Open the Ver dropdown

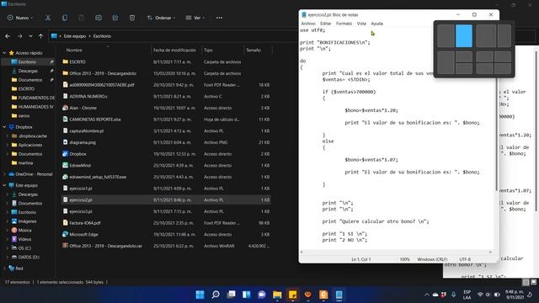point(195,18)
